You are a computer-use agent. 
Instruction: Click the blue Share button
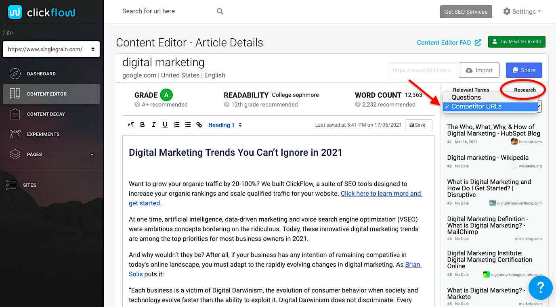(524, 70)
